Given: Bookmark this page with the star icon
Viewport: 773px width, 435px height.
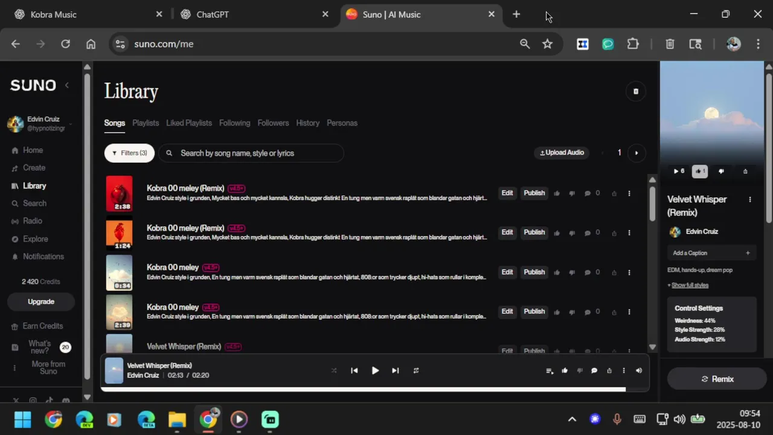Looking at the screenshot, I should 547,44.
